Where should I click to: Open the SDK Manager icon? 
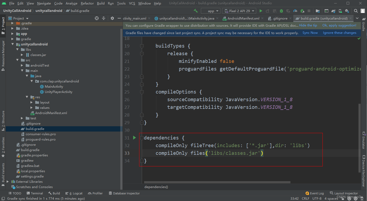[347, 11]
